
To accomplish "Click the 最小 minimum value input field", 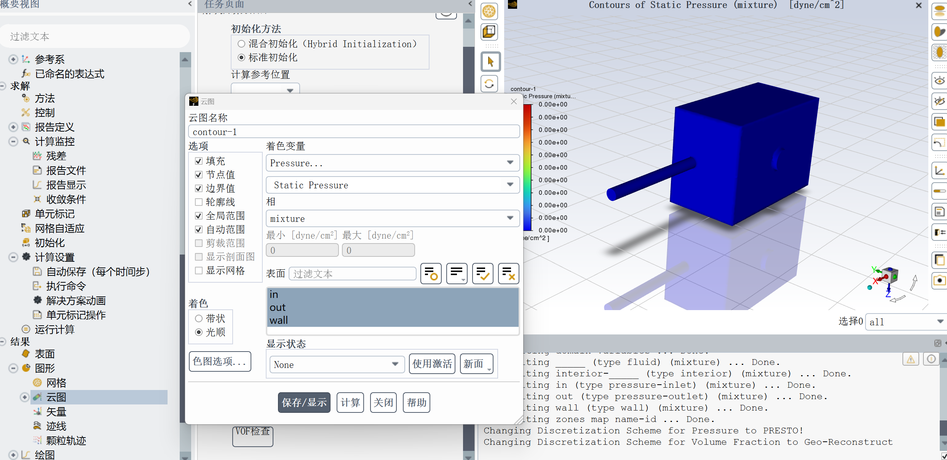I will (x=301, y=249).
